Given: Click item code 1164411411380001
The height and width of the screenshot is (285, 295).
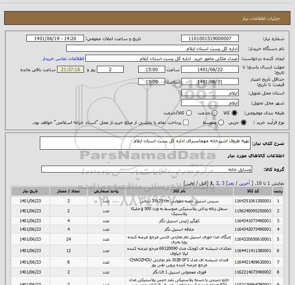Looking at the screenshot, I should point(253,251).
